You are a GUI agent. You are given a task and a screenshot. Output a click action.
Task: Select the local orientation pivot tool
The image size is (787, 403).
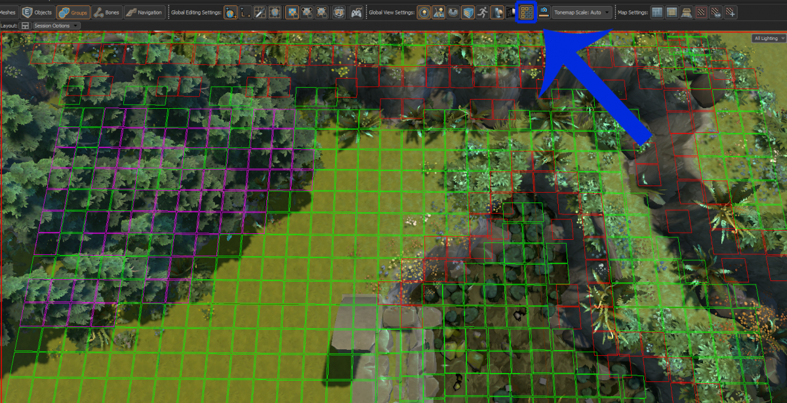[244, 12]
